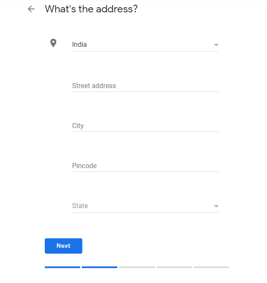Click the "City" placeholder label
This screenshot has height=283, width=267.
(x=78, y=126)
